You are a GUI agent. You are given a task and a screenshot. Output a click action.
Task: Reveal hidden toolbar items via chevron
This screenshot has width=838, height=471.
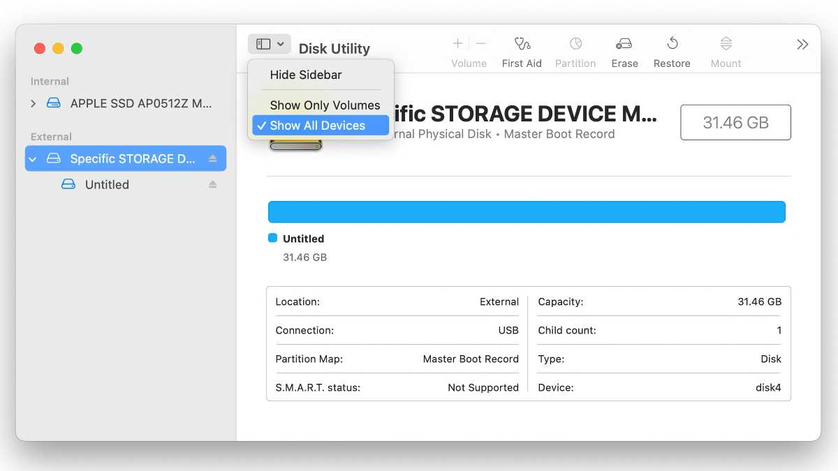tap(802, 43)
